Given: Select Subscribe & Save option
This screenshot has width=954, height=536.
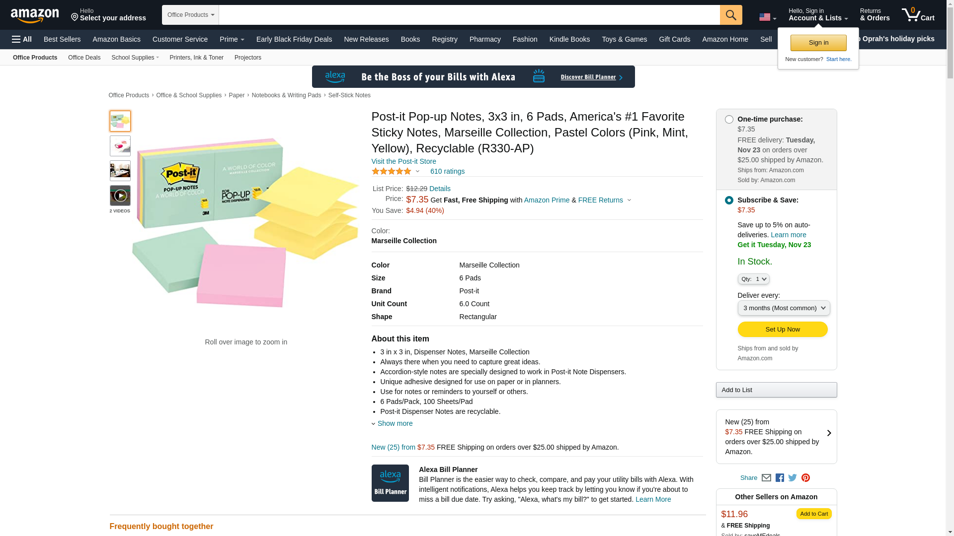Looking at the screenshot, I should coord(729,201).
